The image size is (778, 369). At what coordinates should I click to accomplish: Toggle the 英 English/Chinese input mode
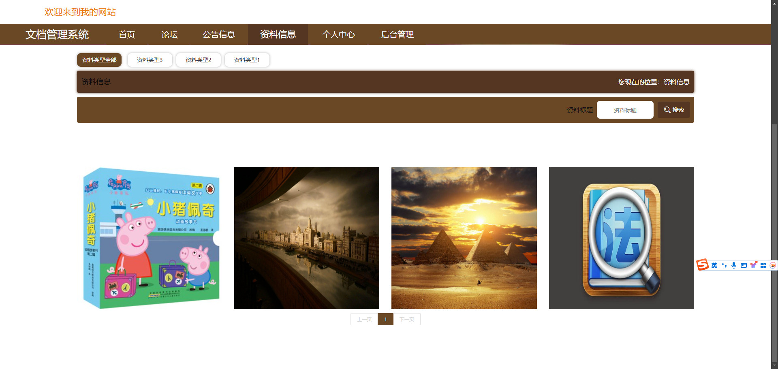[x=714, y=265]
